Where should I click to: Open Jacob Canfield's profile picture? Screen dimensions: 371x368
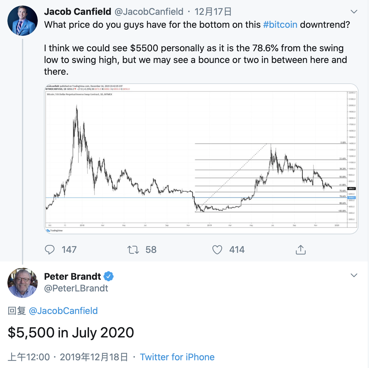coord(23,21)
